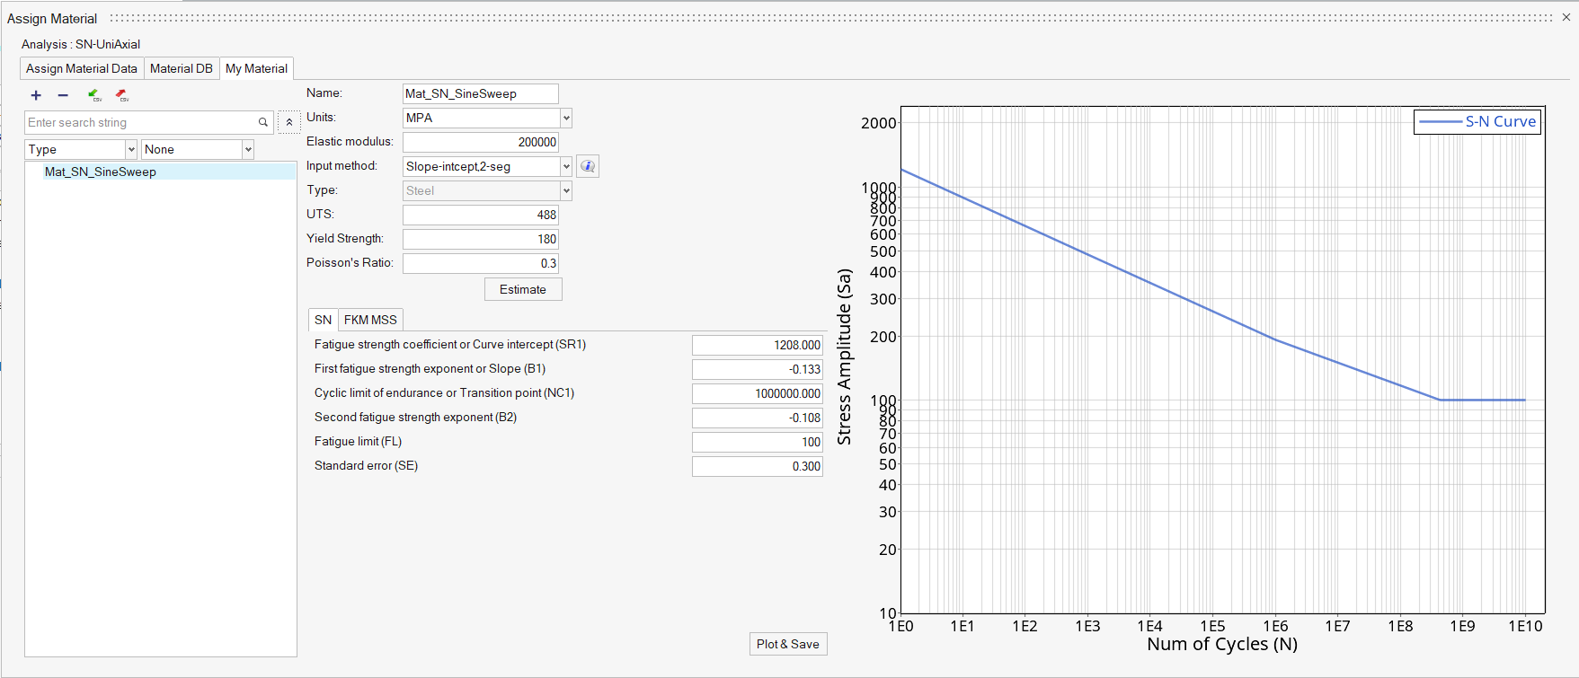Click the material search string field
Image resolution: width=1579 pixels, height=678 pixels.
(141, 123)
